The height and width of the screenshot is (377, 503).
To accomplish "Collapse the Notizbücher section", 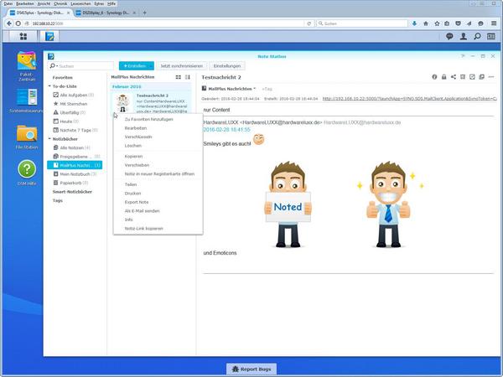I will [49, 139].
